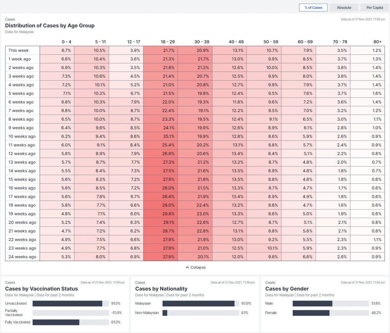Switch to Absolute view
Image resolution: width=390 pixels, height=333 pixels.
344,8
